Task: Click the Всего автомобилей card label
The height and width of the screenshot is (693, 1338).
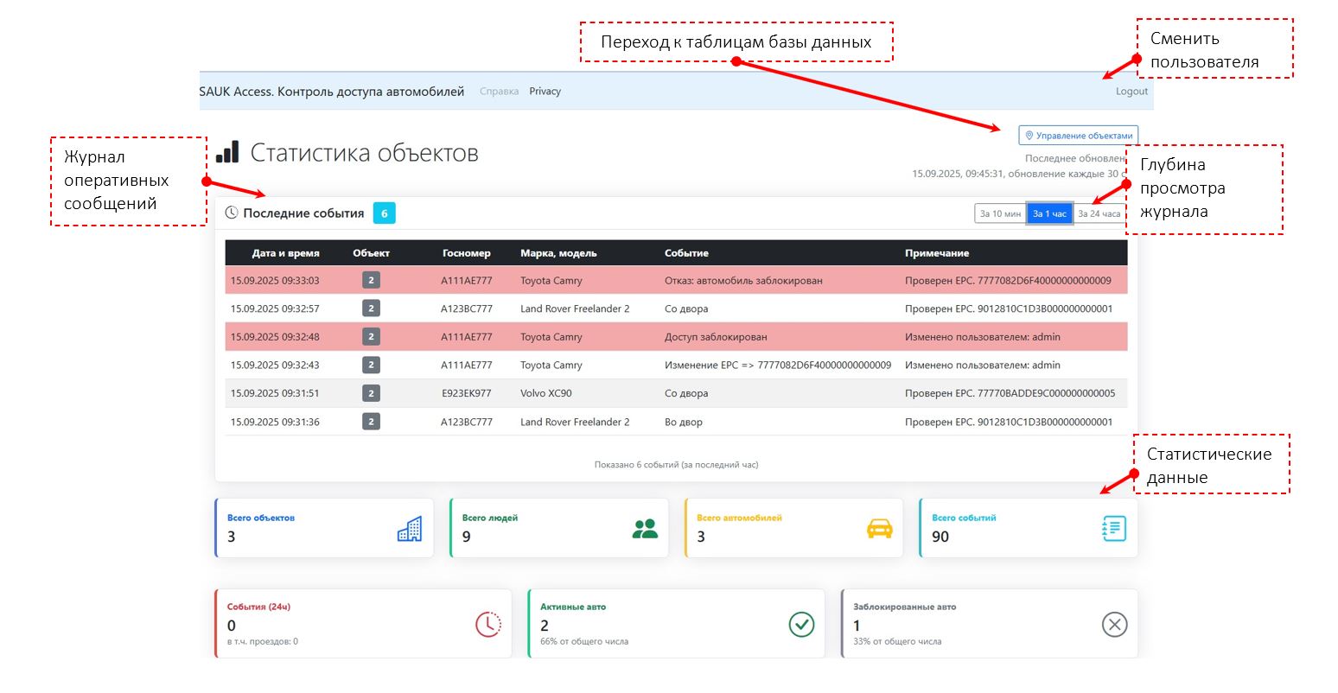Action: pyautogui.click(x=739, y=518)
